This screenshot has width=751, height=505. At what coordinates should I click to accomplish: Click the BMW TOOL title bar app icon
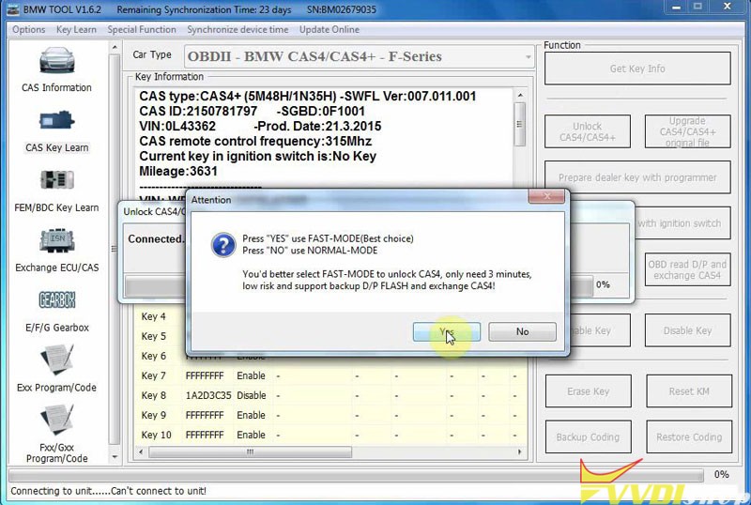tap(13, 9)
